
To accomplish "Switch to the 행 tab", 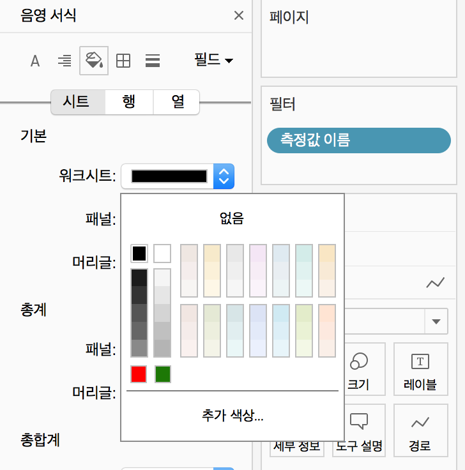I will click(129, 102).
